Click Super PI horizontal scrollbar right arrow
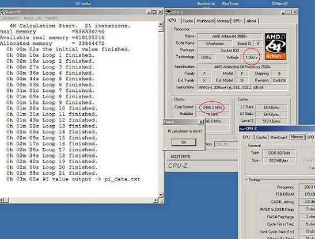315x239 pixels. tap(155, 200)
